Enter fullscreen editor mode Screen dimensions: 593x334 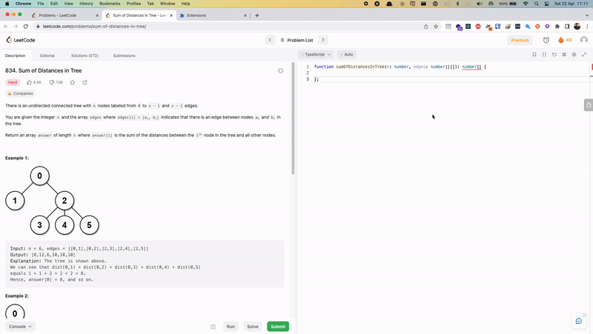[584, 54]
